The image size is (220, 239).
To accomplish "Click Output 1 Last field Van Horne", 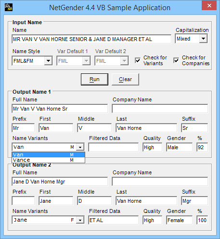I will click(x=146, y=128).
